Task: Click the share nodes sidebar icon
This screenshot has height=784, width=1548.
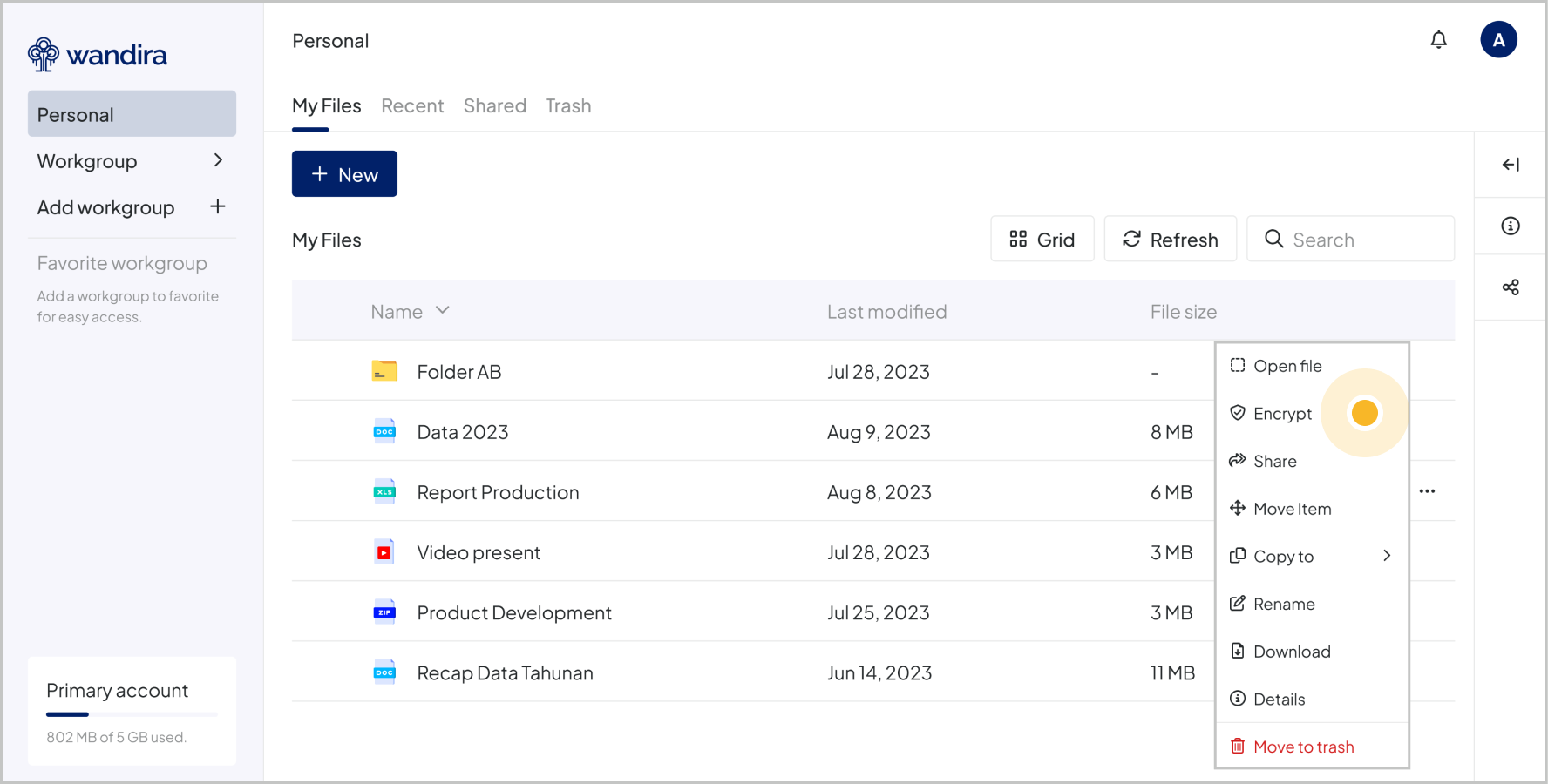Action: click(x=1511, y=287)
